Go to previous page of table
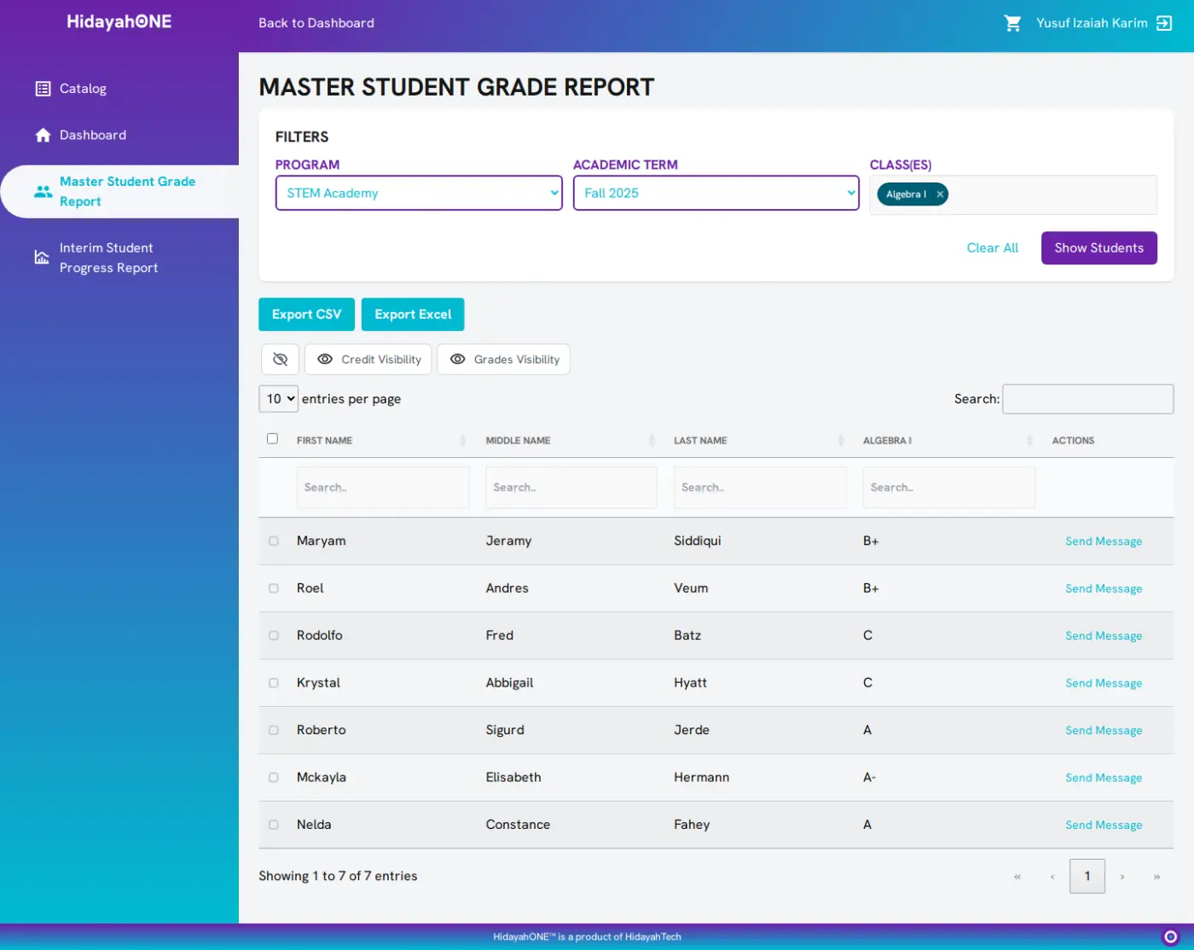 pos(1052,877)
